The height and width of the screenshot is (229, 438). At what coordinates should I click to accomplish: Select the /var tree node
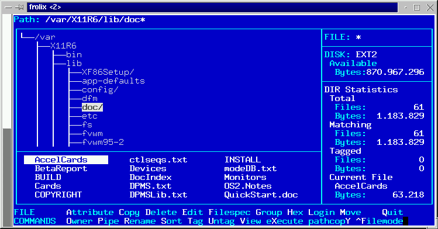click(x=45, y=37)
